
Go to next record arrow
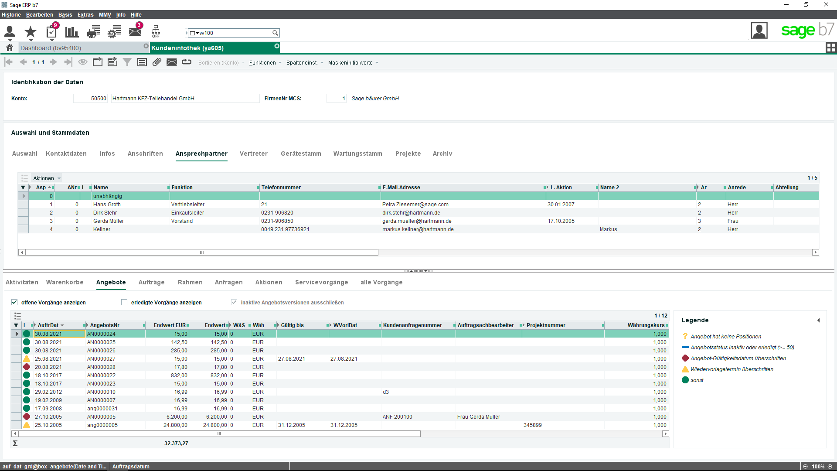coord(54,62)
